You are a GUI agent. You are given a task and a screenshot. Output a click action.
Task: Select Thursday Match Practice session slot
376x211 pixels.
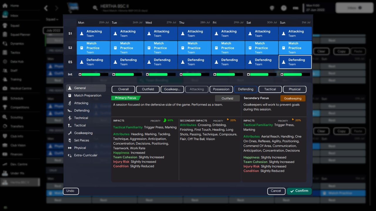click(x=194, y=48)
